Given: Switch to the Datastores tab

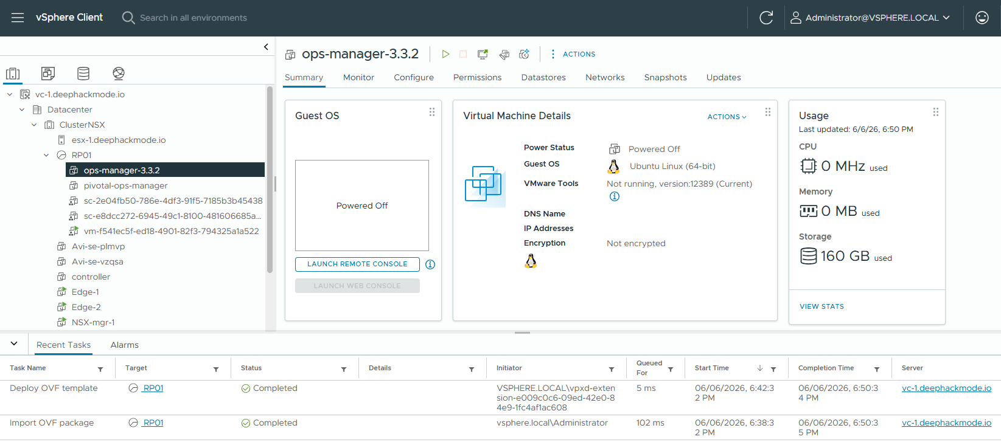Looking at the screenshot, I should point(543,77).
